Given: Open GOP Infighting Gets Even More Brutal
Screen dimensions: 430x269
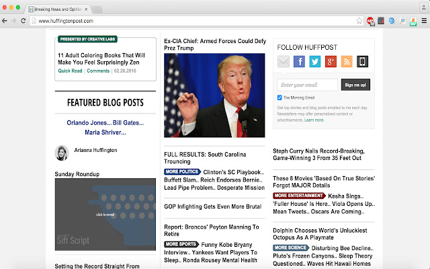Looking at the screenshot, I should (212, 206).
